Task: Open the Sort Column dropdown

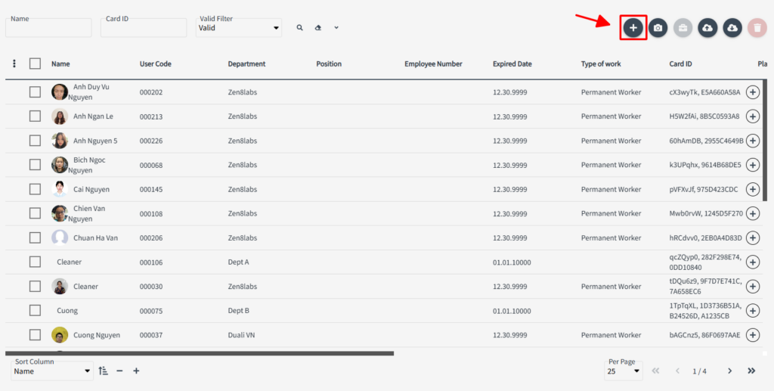Action: coord(52,371)
